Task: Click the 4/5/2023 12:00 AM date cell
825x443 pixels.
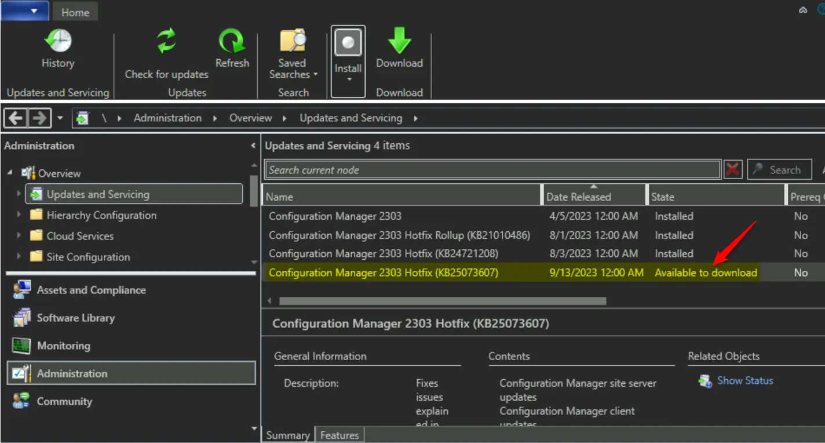Action: click(x=593, y=216)
